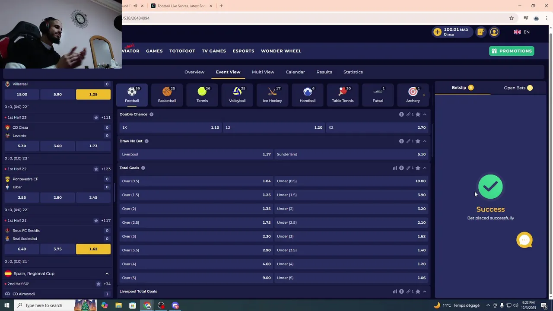Open the Results tab
Screen dimensions: 553x311
click(324, 72)
